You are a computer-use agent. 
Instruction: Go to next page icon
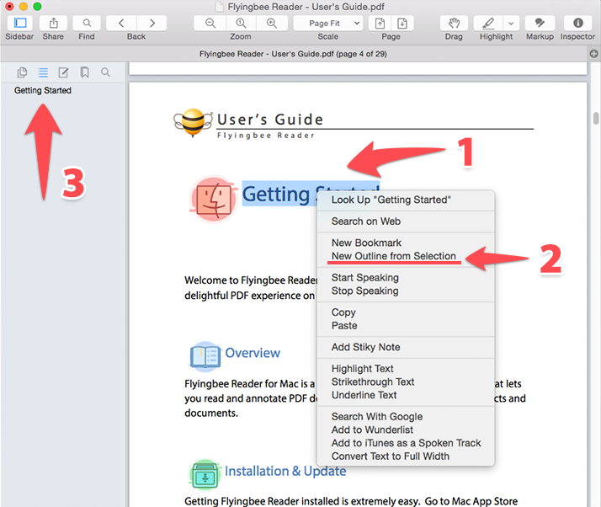[x=402, y=24]
